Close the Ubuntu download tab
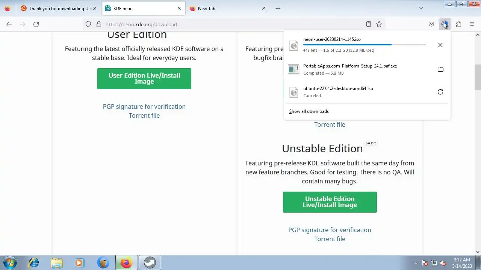 [95, 8]
